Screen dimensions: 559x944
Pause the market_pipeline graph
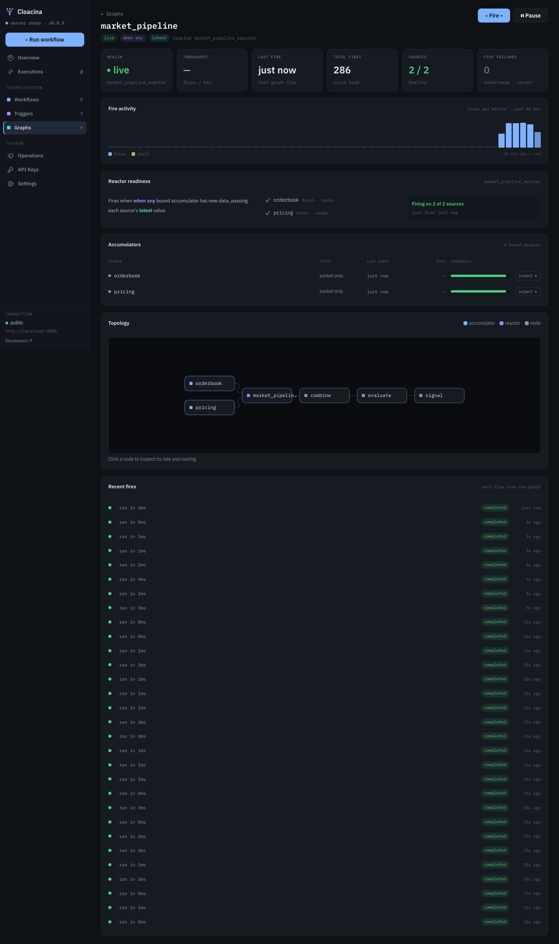tap(531, 16)
